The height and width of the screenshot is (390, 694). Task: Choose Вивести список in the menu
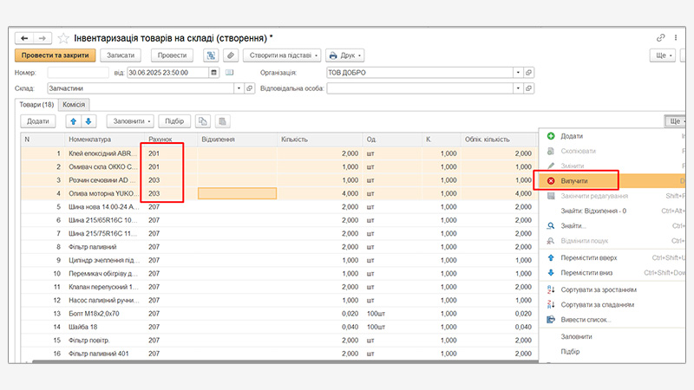tap(586, 319)
